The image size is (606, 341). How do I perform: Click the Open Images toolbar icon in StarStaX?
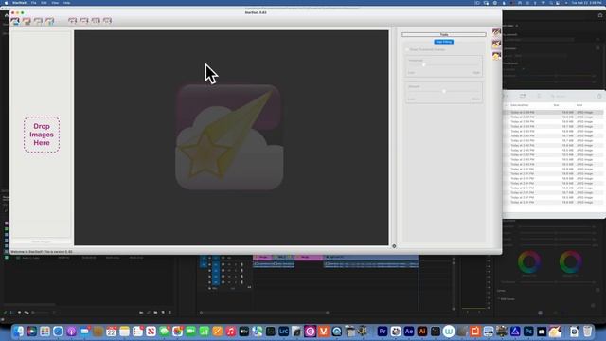pos(15,21)
